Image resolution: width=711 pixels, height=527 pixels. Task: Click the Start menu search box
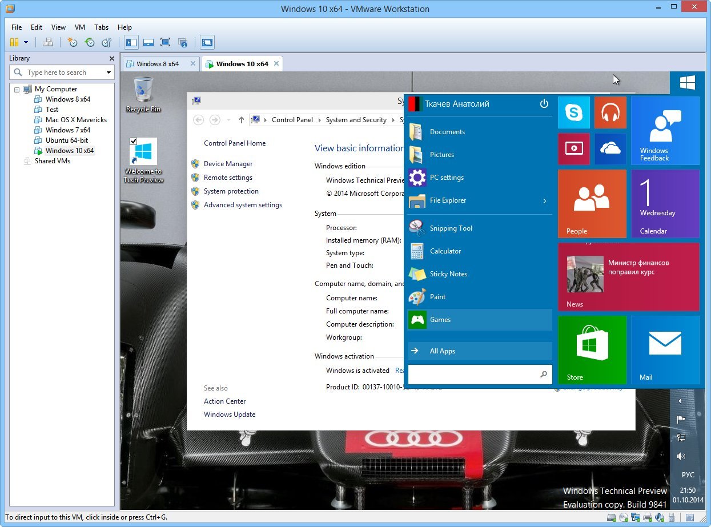tap(480, 375)
